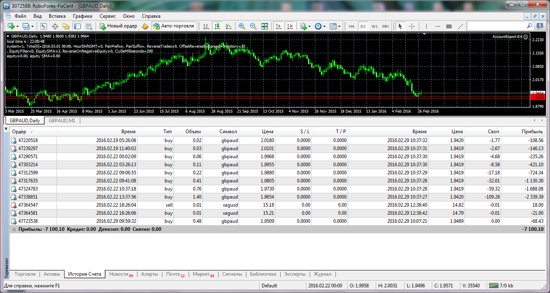
Task: Open the Data Window crosshair-circle icon
Action: point(55,26)
